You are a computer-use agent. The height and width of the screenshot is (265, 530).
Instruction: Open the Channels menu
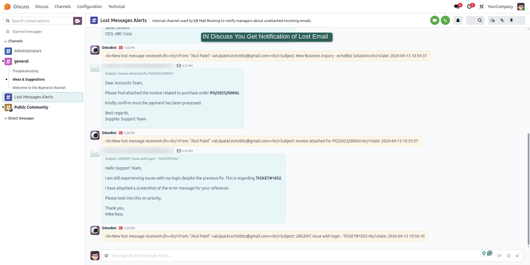click(63, 7)
